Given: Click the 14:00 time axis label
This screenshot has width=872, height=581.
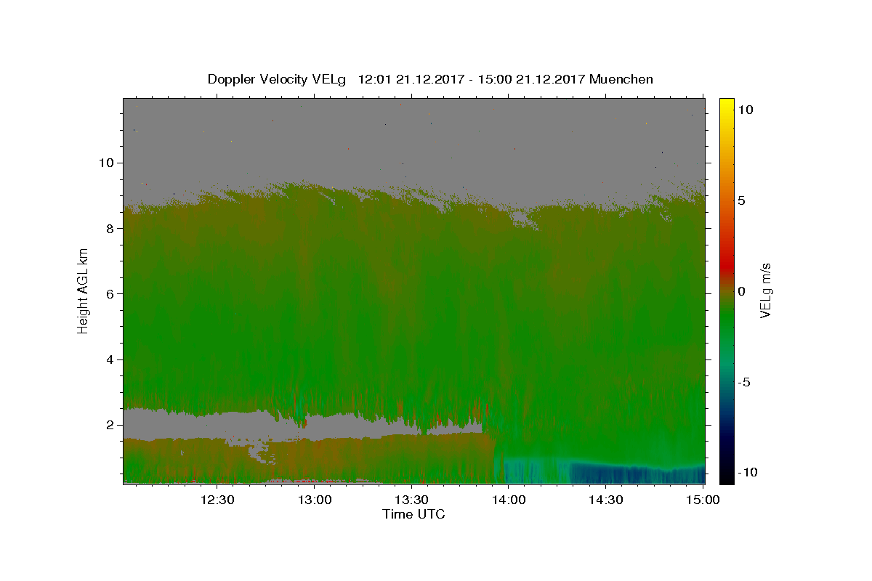Looking at the screenshot, I should (509, 500).
